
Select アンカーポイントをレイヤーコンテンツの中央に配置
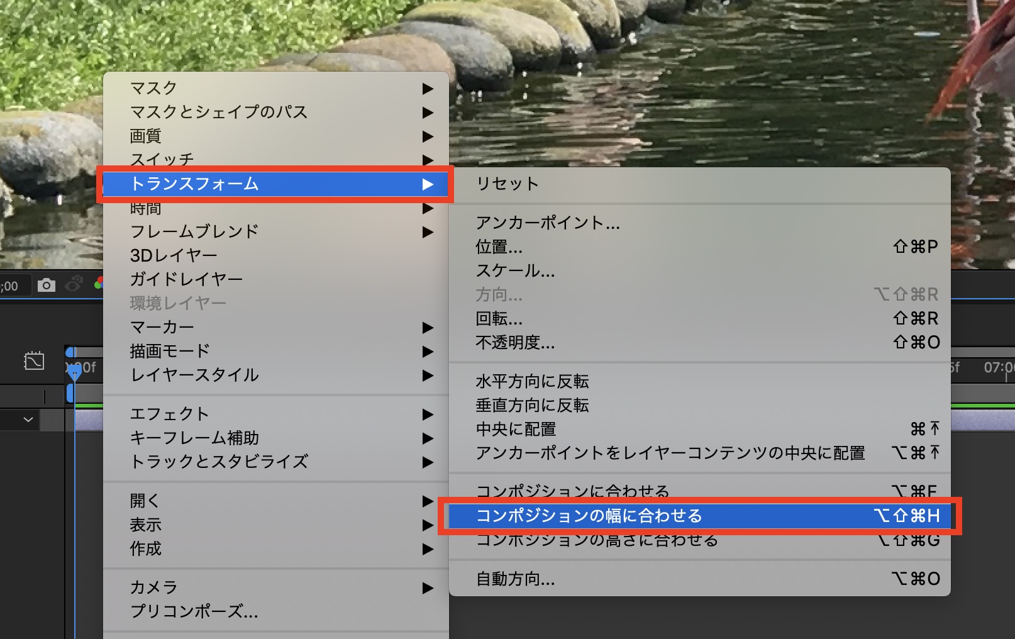700,453
